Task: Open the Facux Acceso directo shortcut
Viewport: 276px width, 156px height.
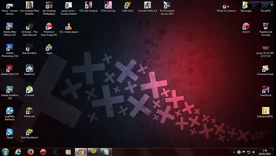Action: pos(10,8)
